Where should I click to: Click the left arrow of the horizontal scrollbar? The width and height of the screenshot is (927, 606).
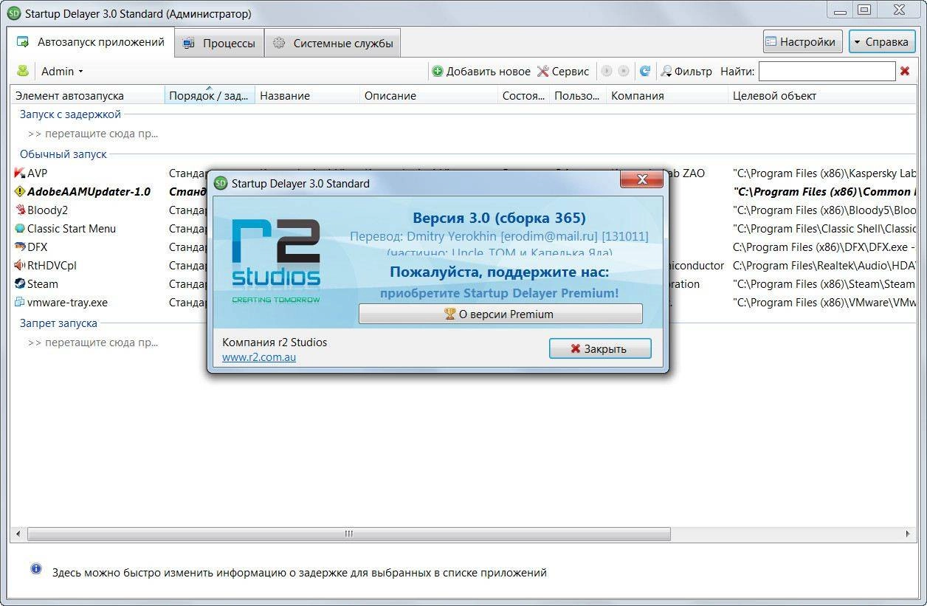tap(16, 533)
